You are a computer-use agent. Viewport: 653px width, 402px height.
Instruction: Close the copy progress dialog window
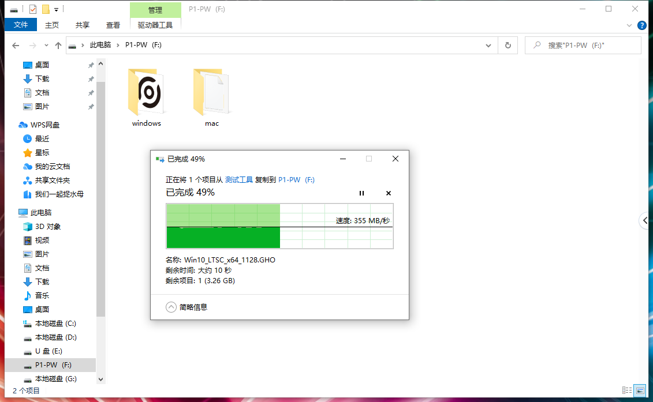(x=395, y=159)
